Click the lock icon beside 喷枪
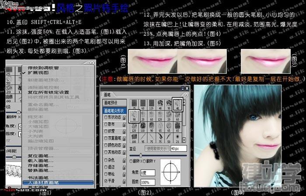Image resolution: width=306 pixels, height=196 pixels. coord(124,174)
